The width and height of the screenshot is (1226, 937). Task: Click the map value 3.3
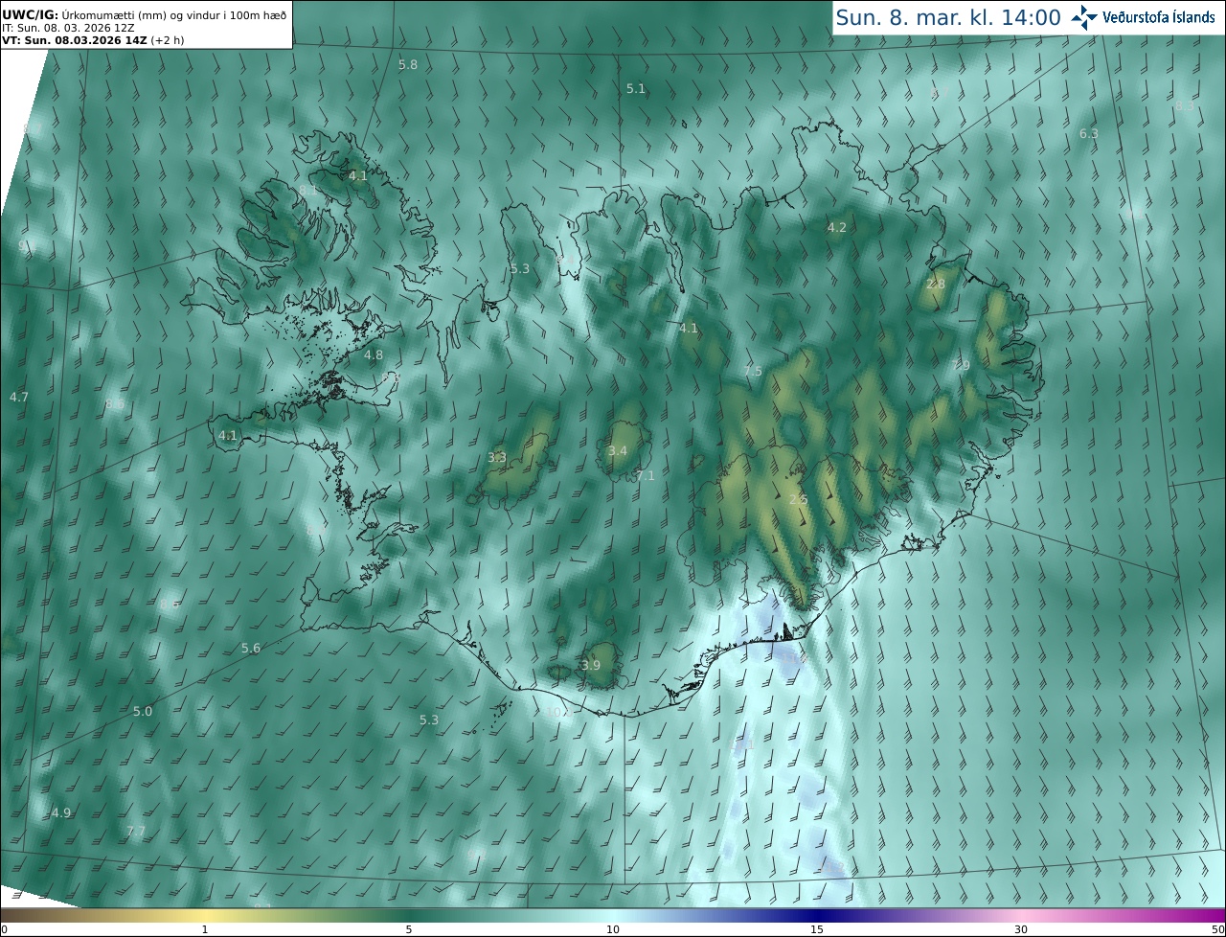pyautogui.click(x=497, y=458)
